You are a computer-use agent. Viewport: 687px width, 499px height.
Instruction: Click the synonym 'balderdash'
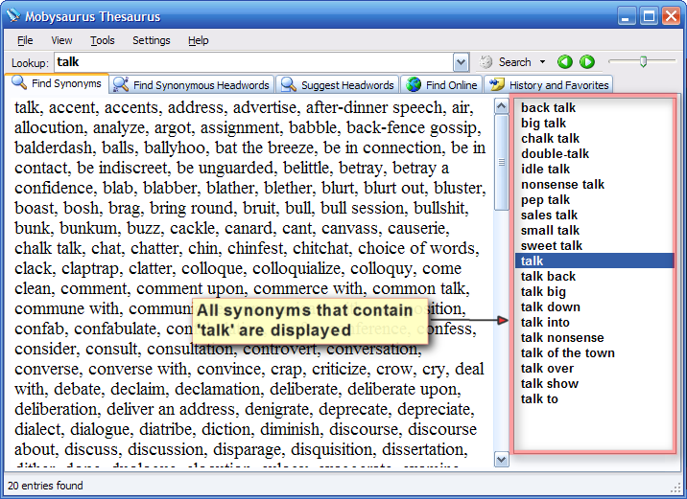[x=53, y=147]
